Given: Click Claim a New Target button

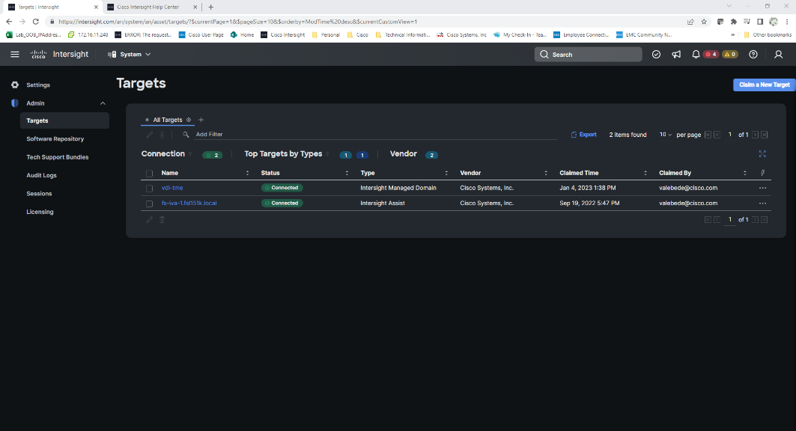Looking at the screenshot, I should point(764,85).
